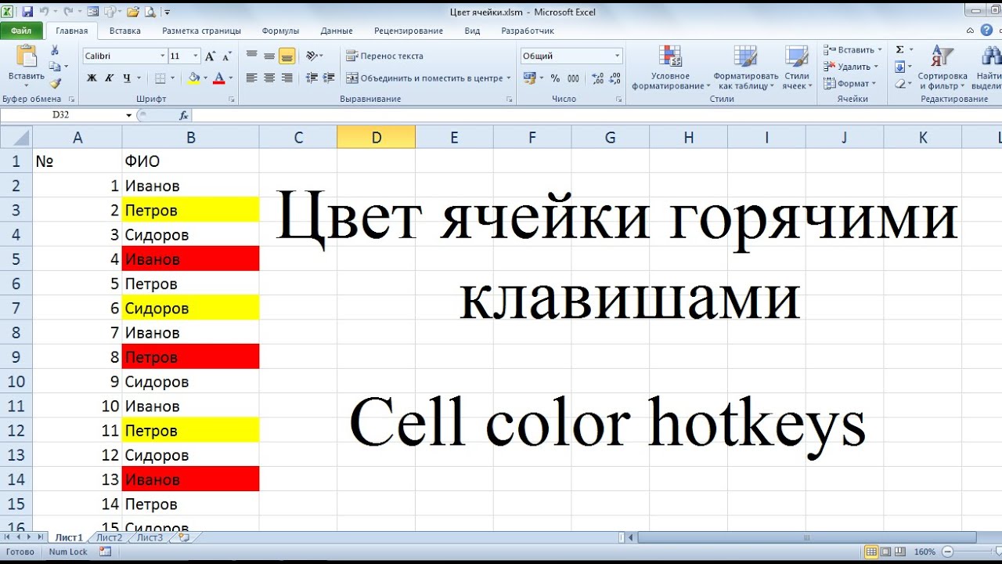Right-align text in the cell
This screenshot has width=1002, height=564.
coord(287,78)
